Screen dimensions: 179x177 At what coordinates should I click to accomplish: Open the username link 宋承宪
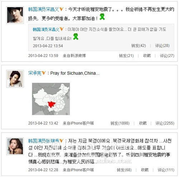[35, 73]
